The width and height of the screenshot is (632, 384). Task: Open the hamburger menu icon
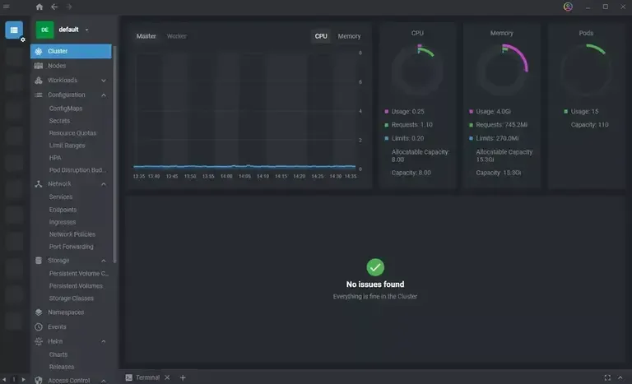[6, 7]
